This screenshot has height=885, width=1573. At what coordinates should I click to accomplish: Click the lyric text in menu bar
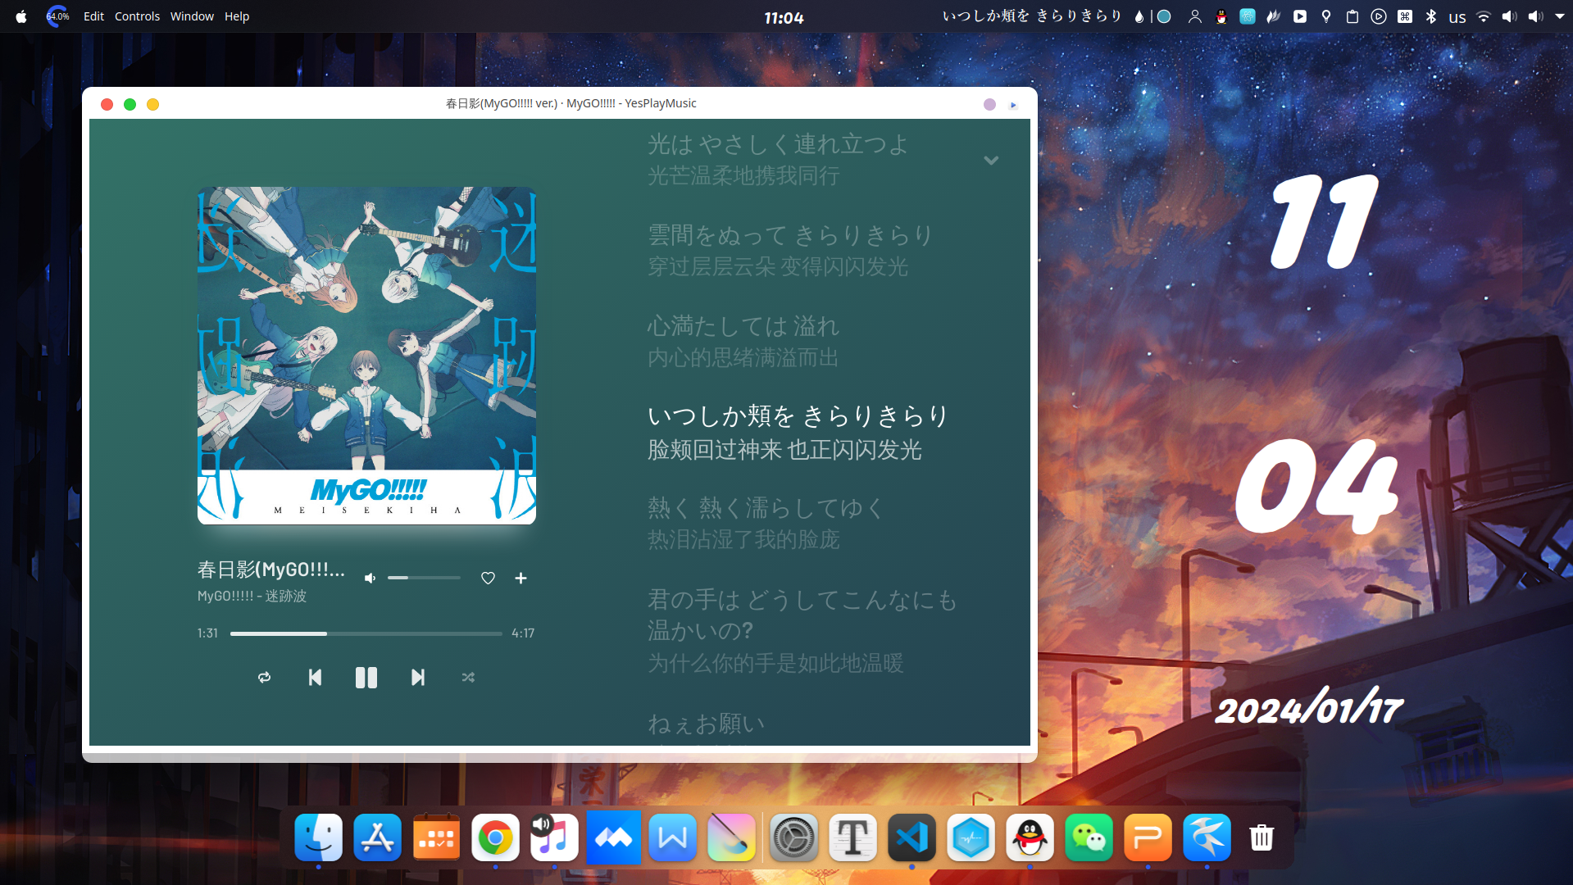coord(1032,16)
